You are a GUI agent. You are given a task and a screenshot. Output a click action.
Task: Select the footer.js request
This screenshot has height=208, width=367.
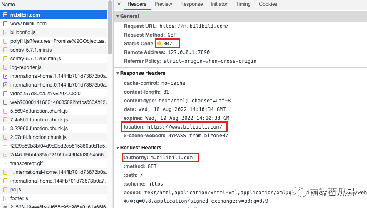click(53, 198)
